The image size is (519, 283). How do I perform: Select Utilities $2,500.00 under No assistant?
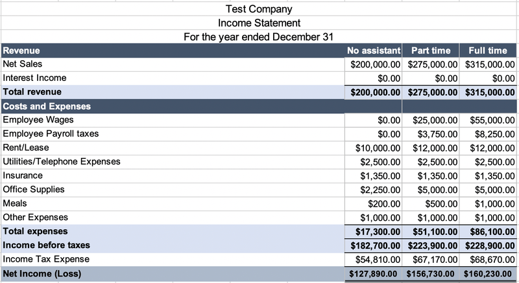coord(374,162)
